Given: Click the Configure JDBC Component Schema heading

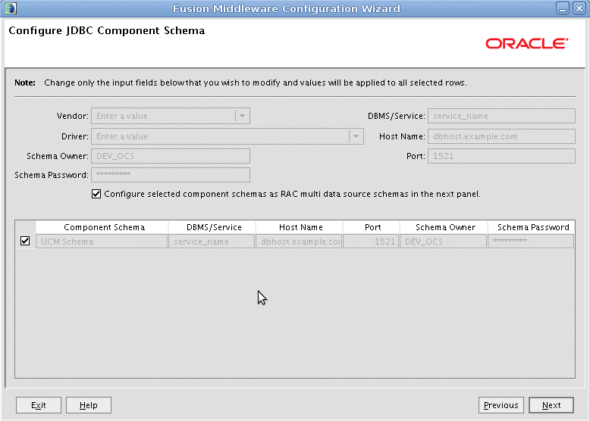Looking at the screenshot, I should pos(106,30).
